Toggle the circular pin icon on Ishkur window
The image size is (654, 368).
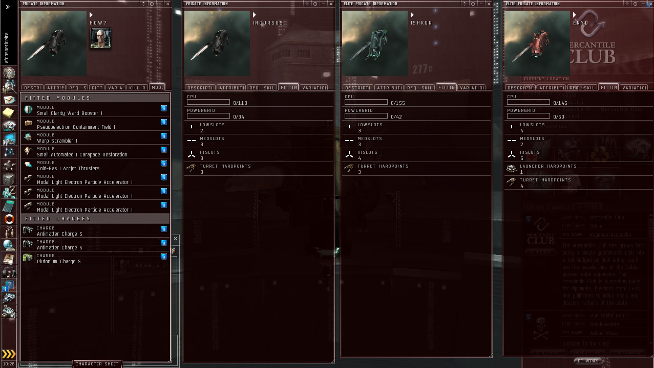[473, 4]
